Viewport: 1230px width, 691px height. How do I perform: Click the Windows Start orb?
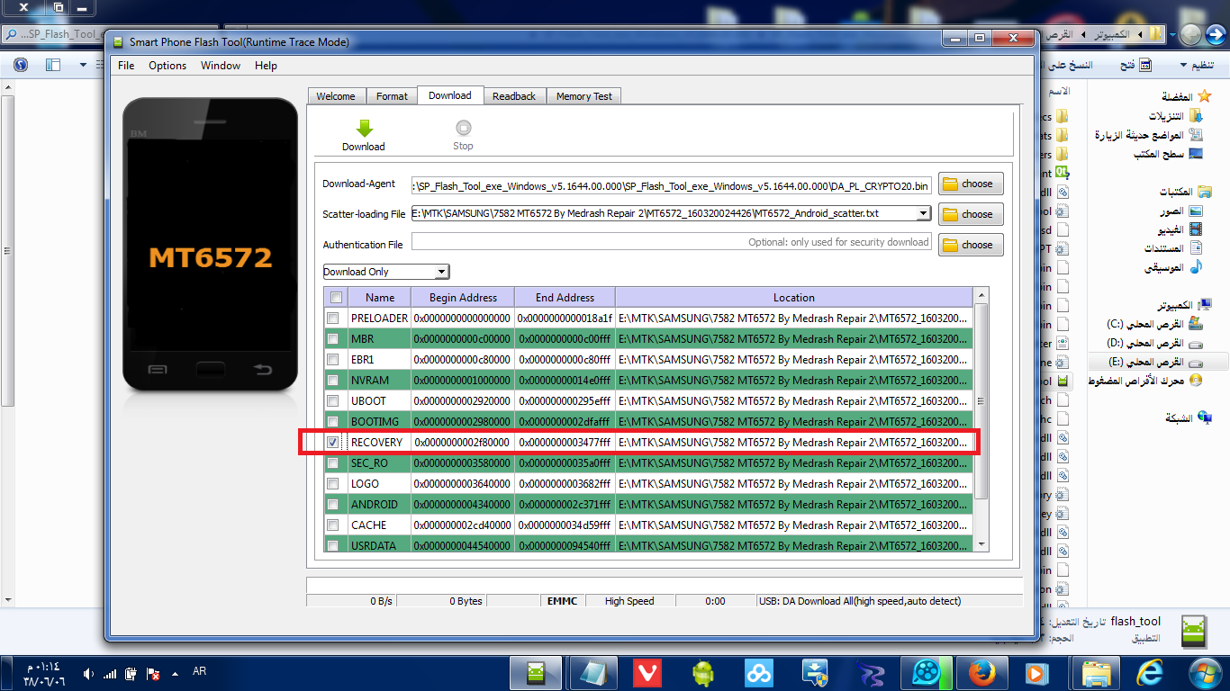coord(1205,672)
